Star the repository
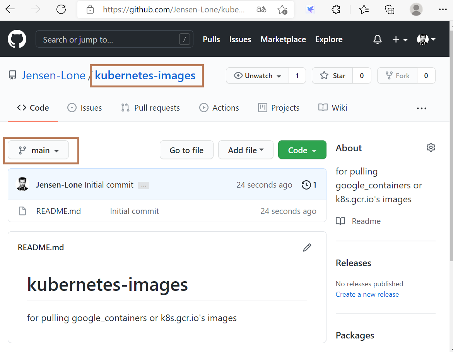Viewport: 453px width, 352px height. point(332,76)
